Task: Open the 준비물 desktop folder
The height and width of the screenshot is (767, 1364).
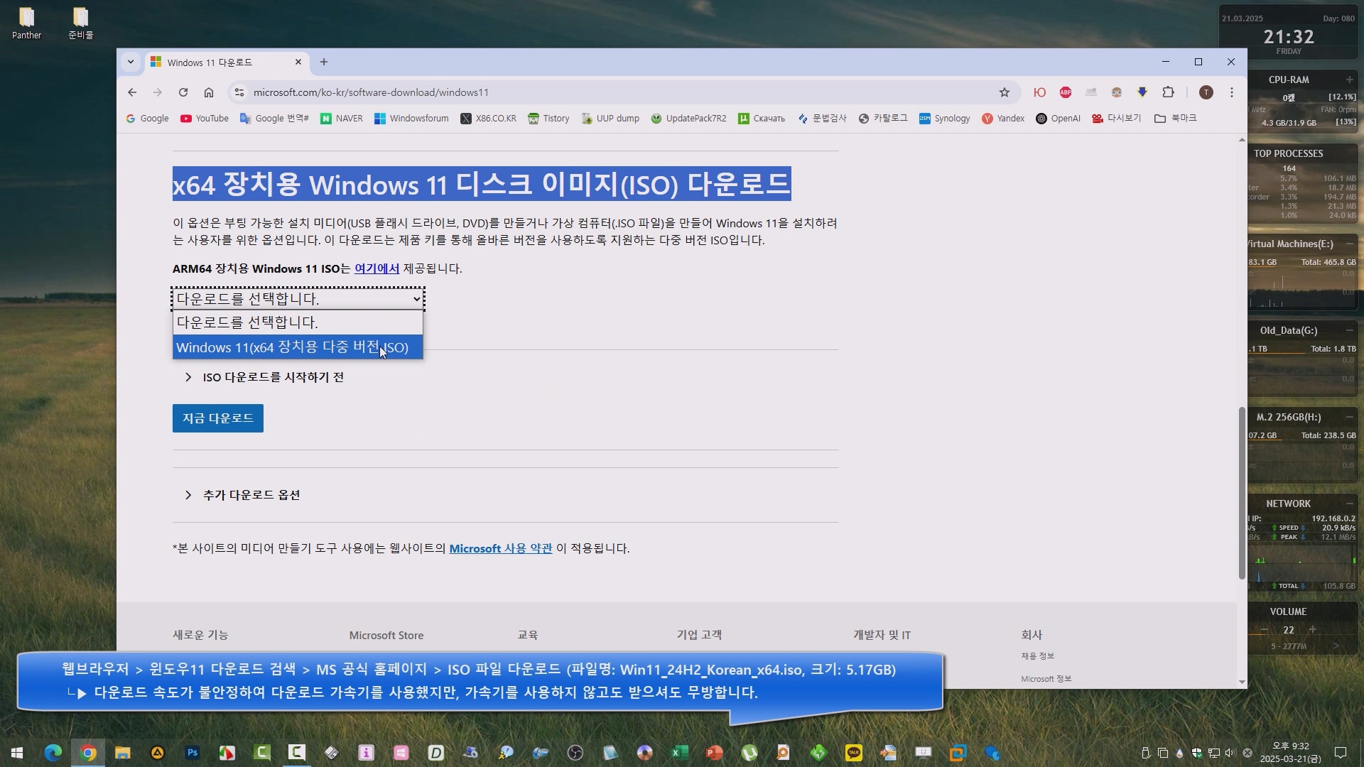Action: pos(80,23)
